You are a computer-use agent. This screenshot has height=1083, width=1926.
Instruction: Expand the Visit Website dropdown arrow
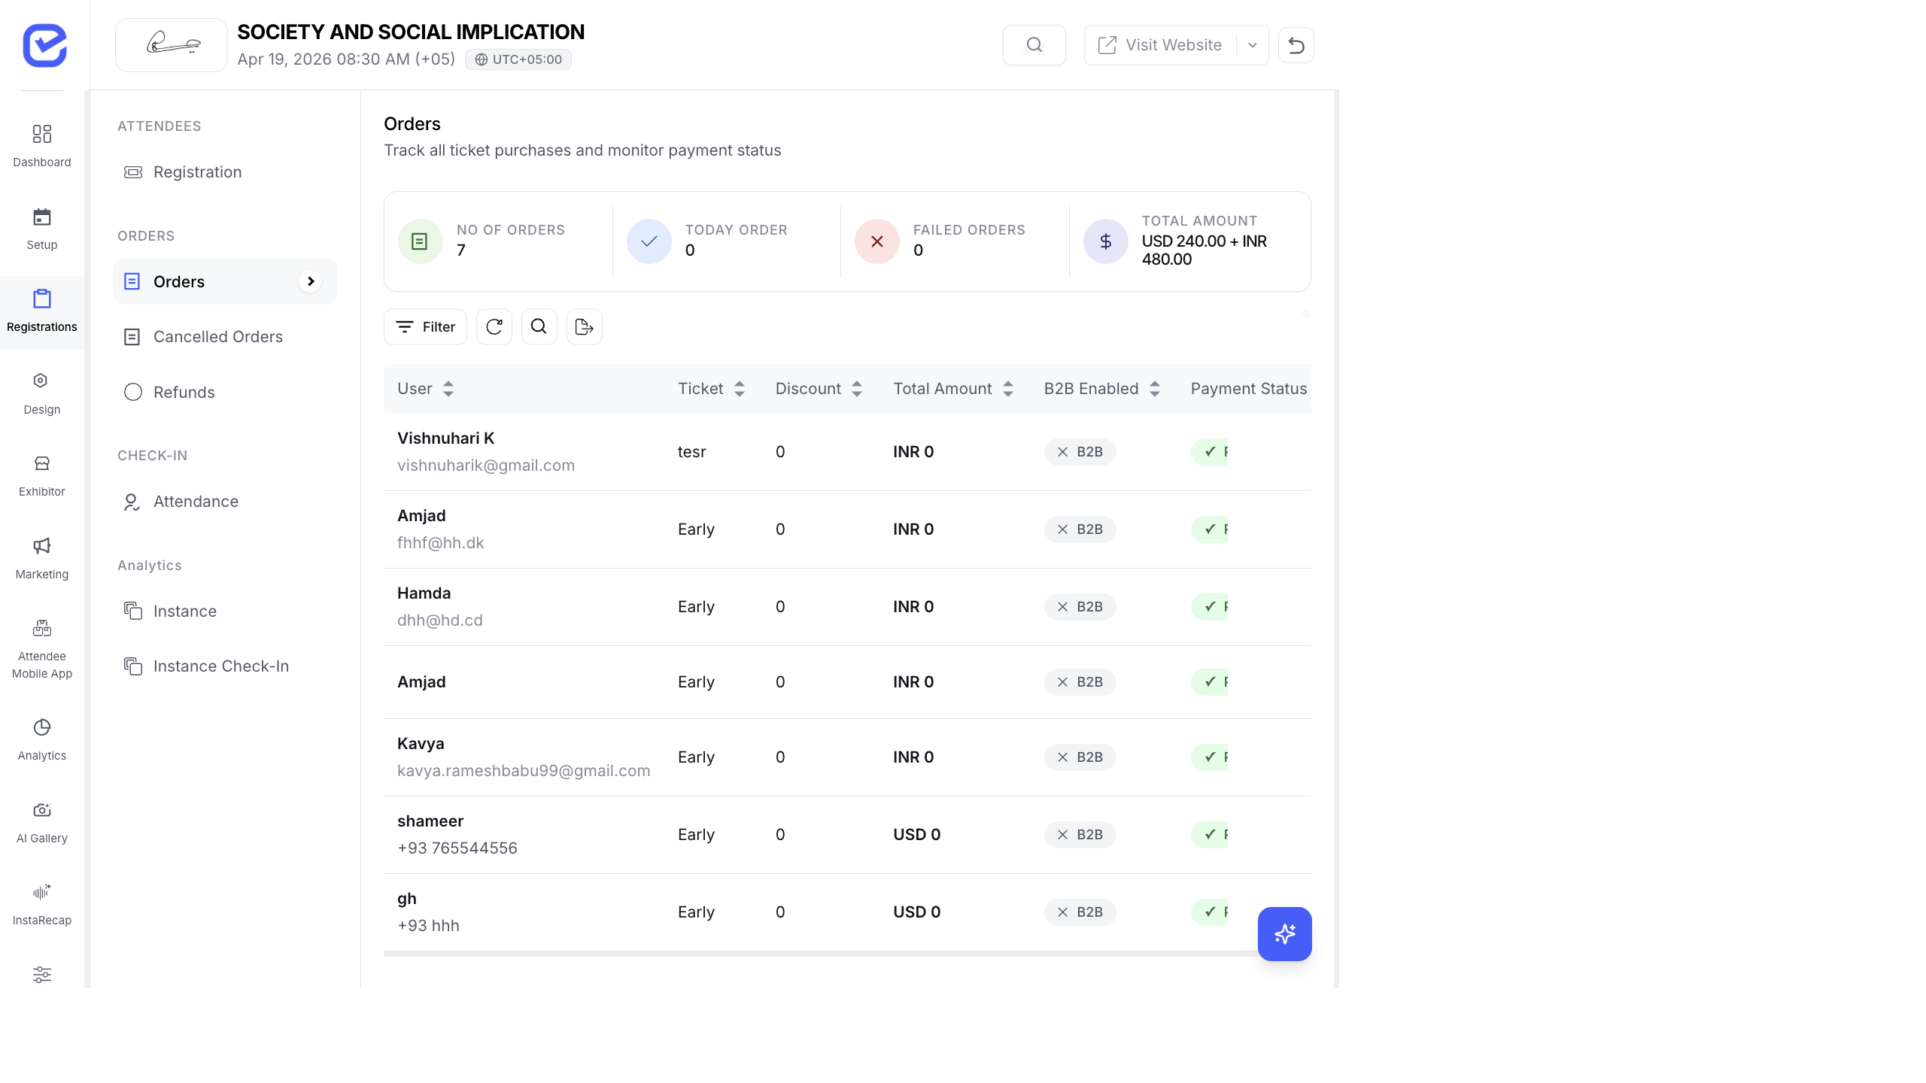coord(1252,44)
